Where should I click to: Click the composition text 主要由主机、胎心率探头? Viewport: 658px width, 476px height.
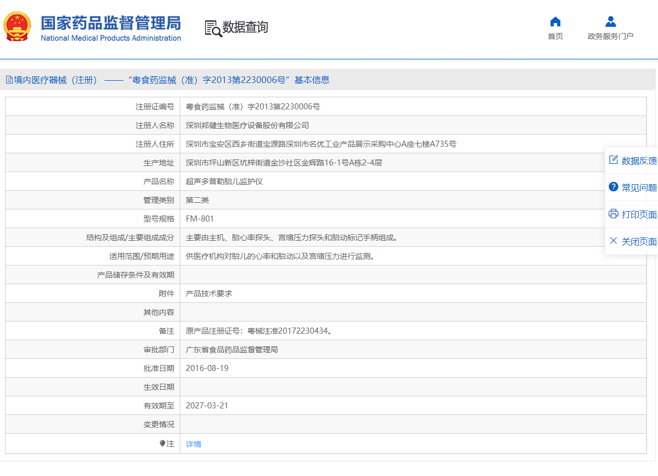291,237
